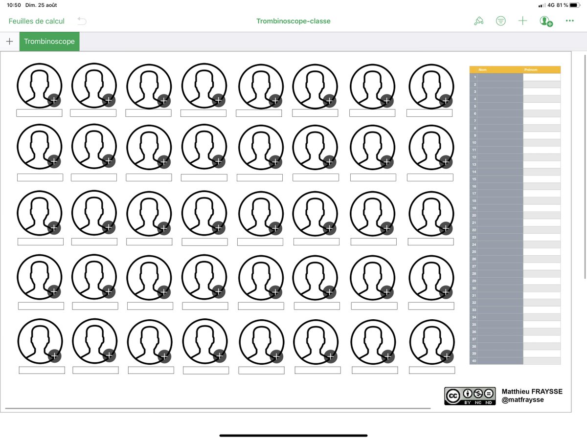Open the sort and filter options icon
This screenshot has width=587, height=440.
pyautogui.click(x=500, y=21)
